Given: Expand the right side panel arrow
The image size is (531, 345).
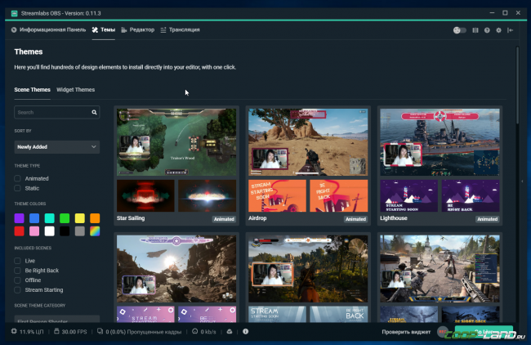Looking at the screenshot, I should click(522, 181).
